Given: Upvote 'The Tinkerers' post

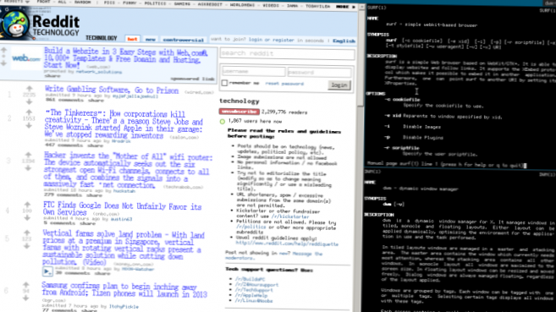Looking at the screenshot, I should click(x=29, y=112).
